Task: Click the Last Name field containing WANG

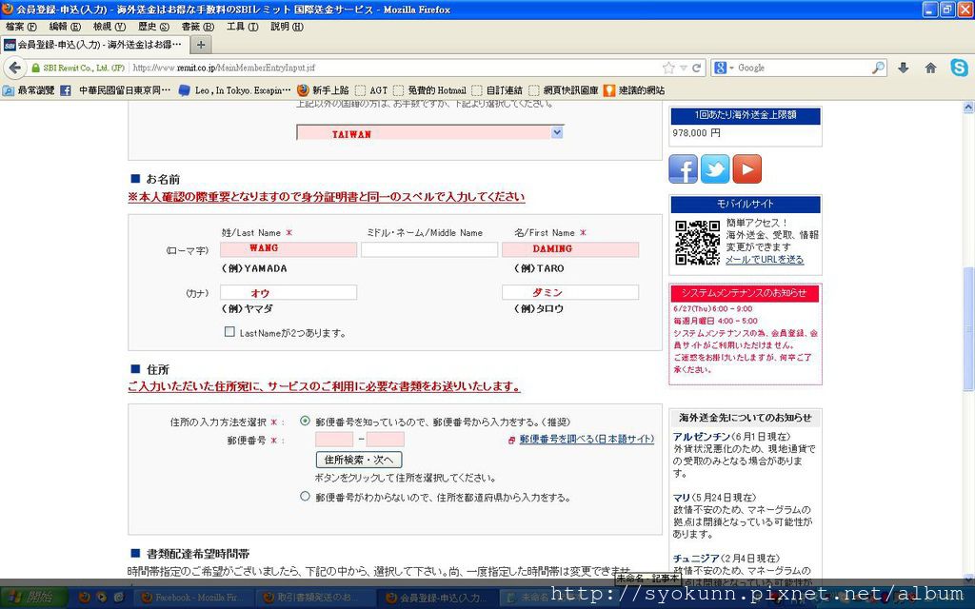Action: click(x=289, y=249)
